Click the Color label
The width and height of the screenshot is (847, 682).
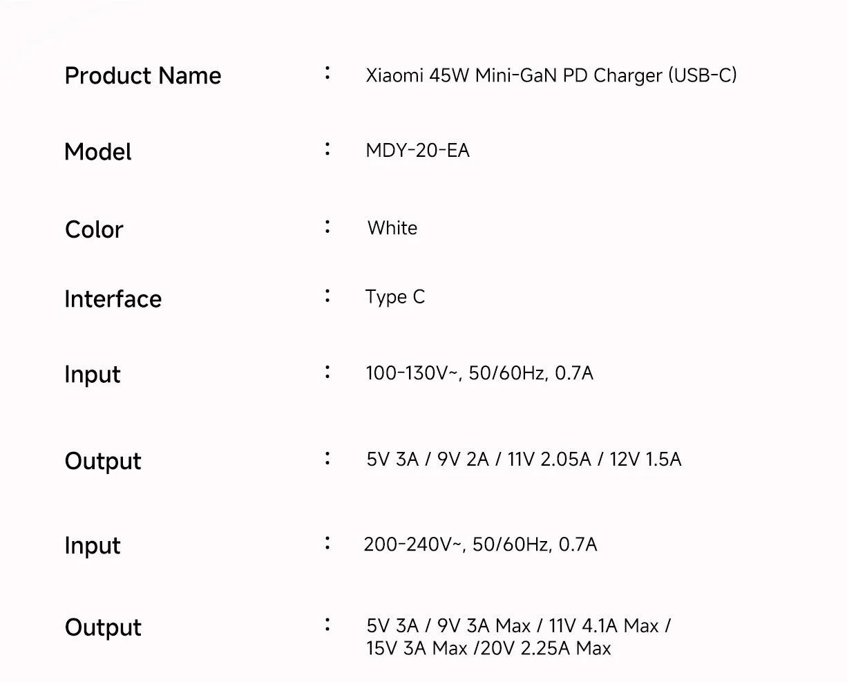coord(94,229)
